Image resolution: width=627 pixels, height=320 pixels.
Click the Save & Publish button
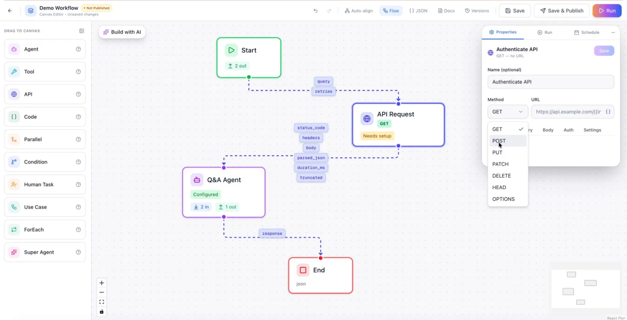click(562, 11)
